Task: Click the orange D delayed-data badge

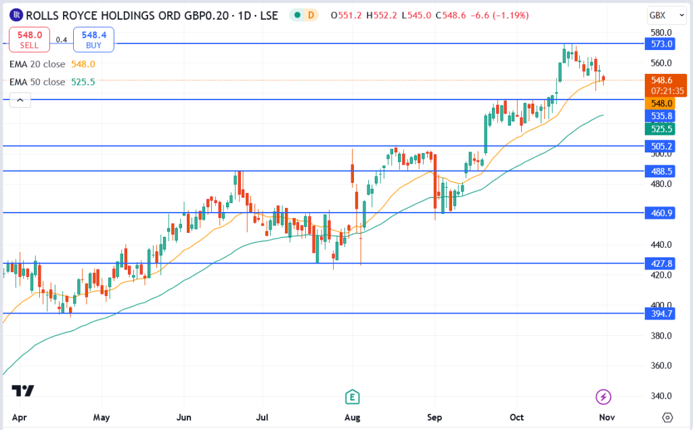Action: pyautogui.click(x=311, y=15)
